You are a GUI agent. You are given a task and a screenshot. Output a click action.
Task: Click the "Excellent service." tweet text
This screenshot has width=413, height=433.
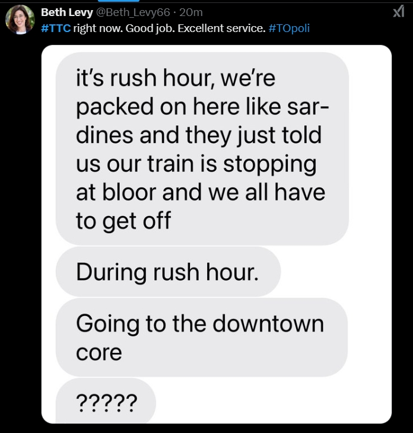click(x=221, y=28)
